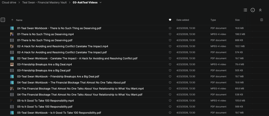The image size is (269, 116).
Task: Click file icon of 03-Friendship Breakups Are a Big Deal.pdf
Action: [12, 70]
